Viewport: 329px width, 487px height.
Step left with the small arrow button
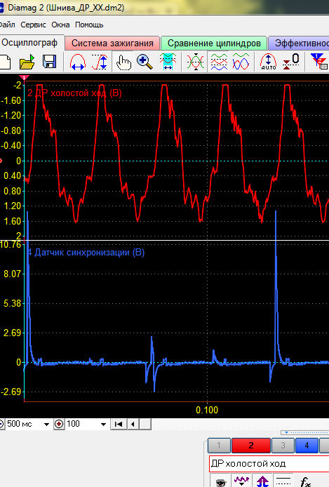point(133,424)
